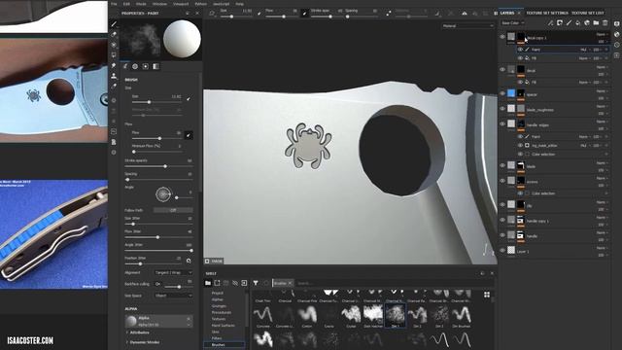
Task: Add a folder in the Layers panel
Action: tap(596, 23)
